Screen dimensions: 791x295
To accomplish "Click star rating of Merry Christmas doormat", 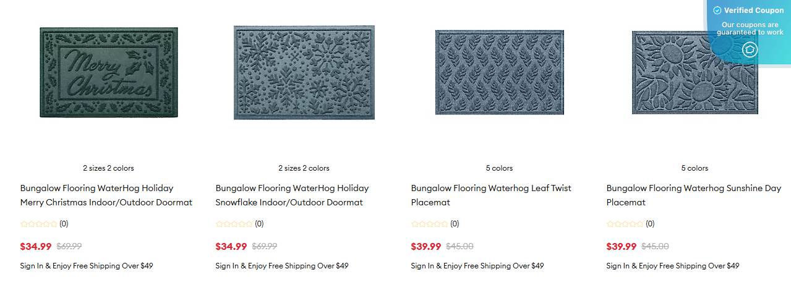I will pyautogui.click(x=39, y=224).
